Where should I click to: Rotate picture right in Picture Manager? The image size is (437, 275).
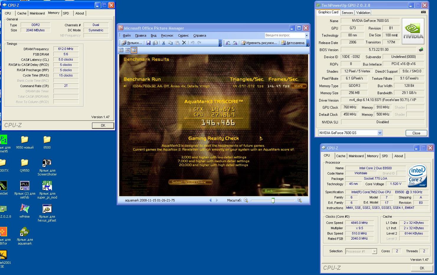click(x=235, y=43)
